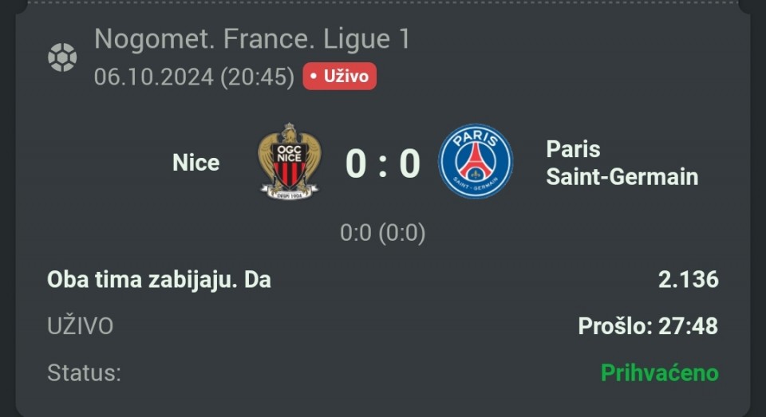Click the Nice team name
The width and height of the screenshot is (766, 417).
195,163
